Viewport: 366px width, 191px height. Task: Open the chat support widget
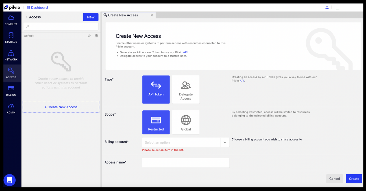point(9,180)
